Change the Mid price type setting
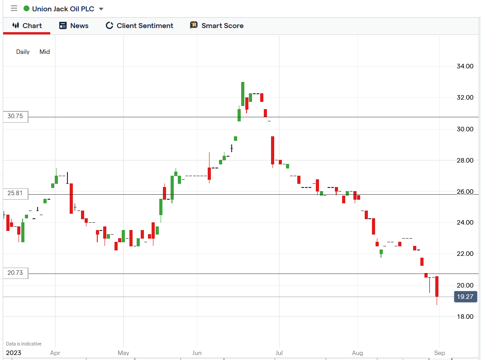481x360 pixels. (x=44, y=52)
